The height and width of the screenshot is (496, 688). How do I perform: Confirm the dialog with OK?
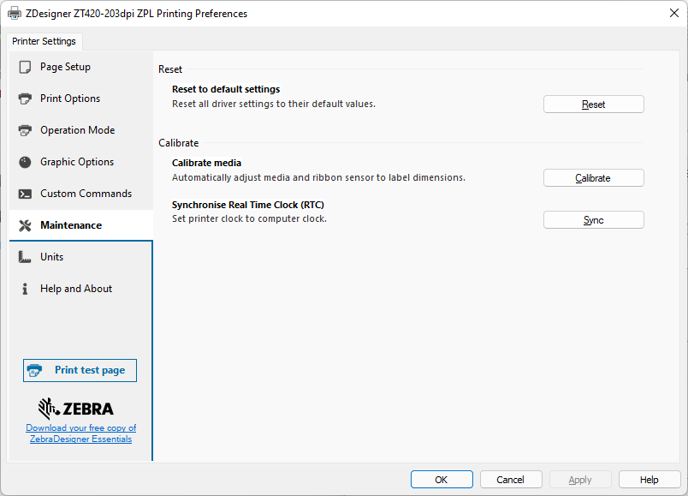pyautogui.click(x=441, y=480)
